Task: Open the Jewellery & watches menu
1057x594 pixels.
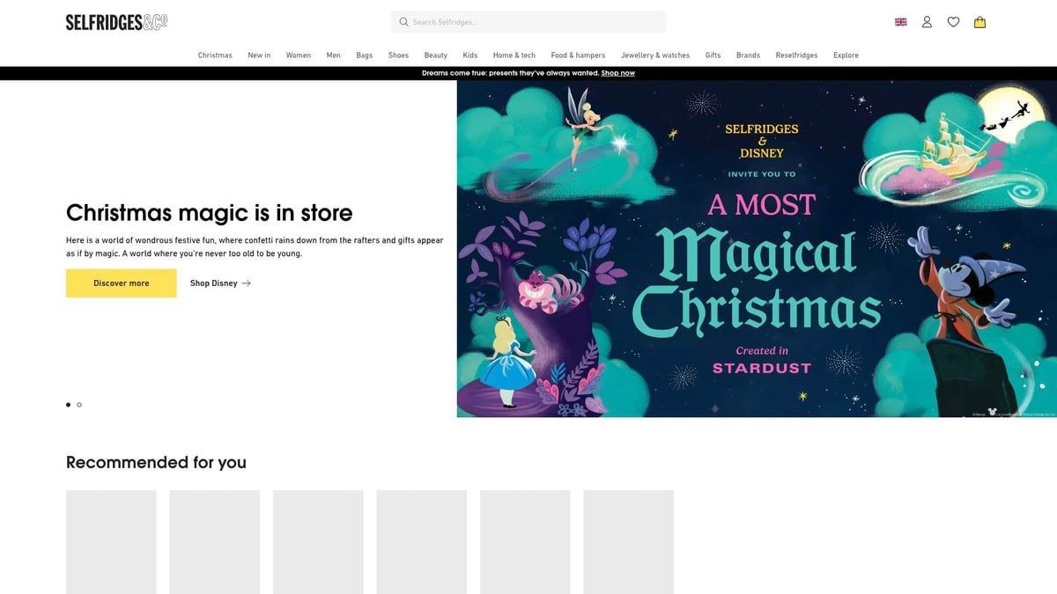Action: [655, 54]
